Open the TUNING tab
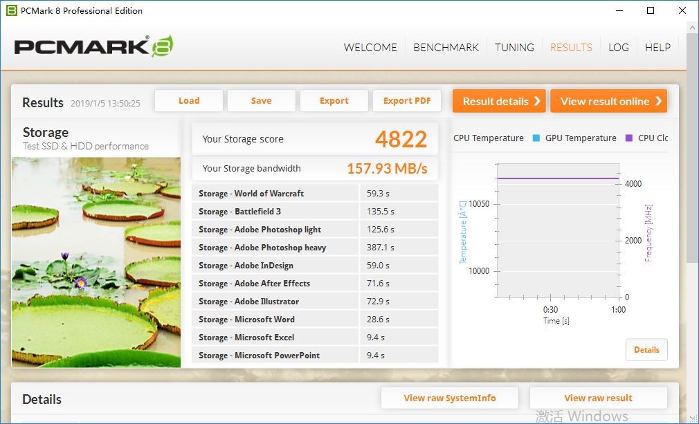The image size is (699, 424). (x=514, y=47)
